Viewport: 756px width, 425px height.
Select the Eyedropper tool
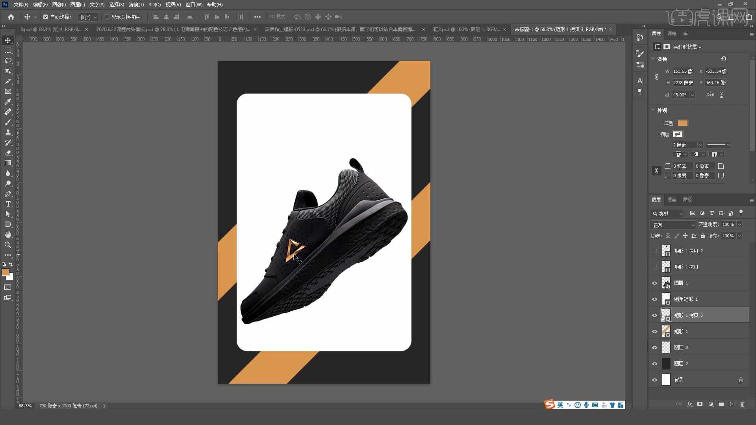pyautogui.click(x=8, y=102)
